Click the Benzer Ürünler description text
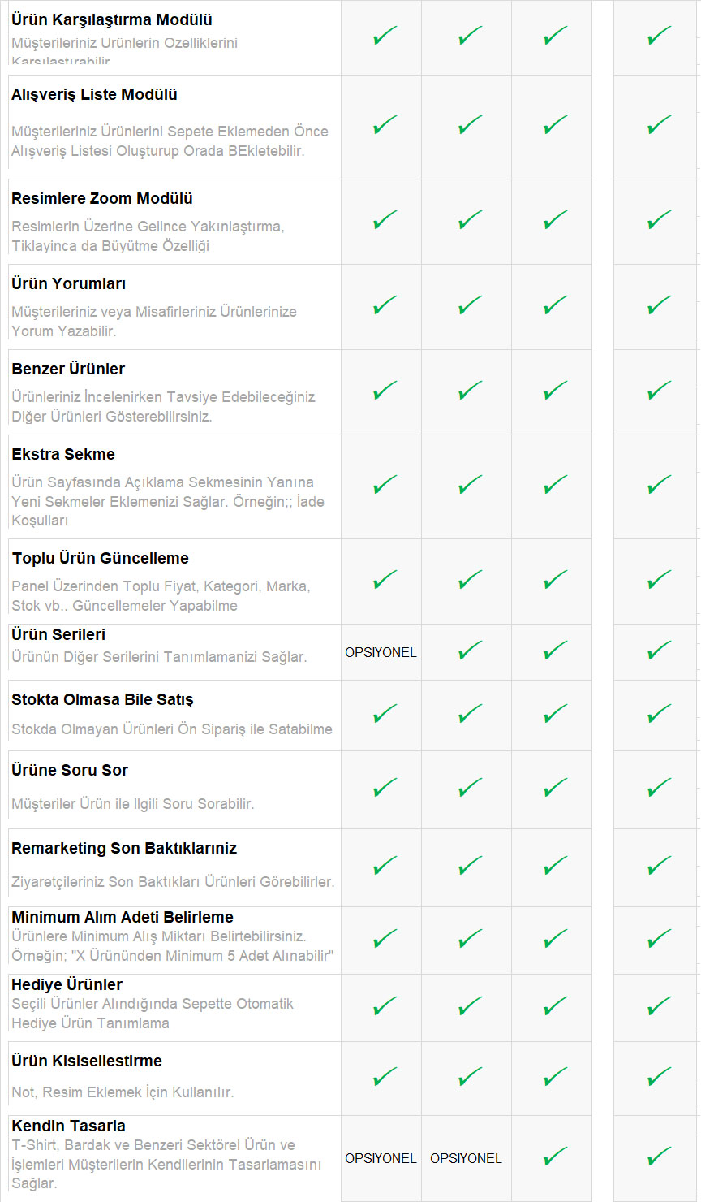 [162, 407]
